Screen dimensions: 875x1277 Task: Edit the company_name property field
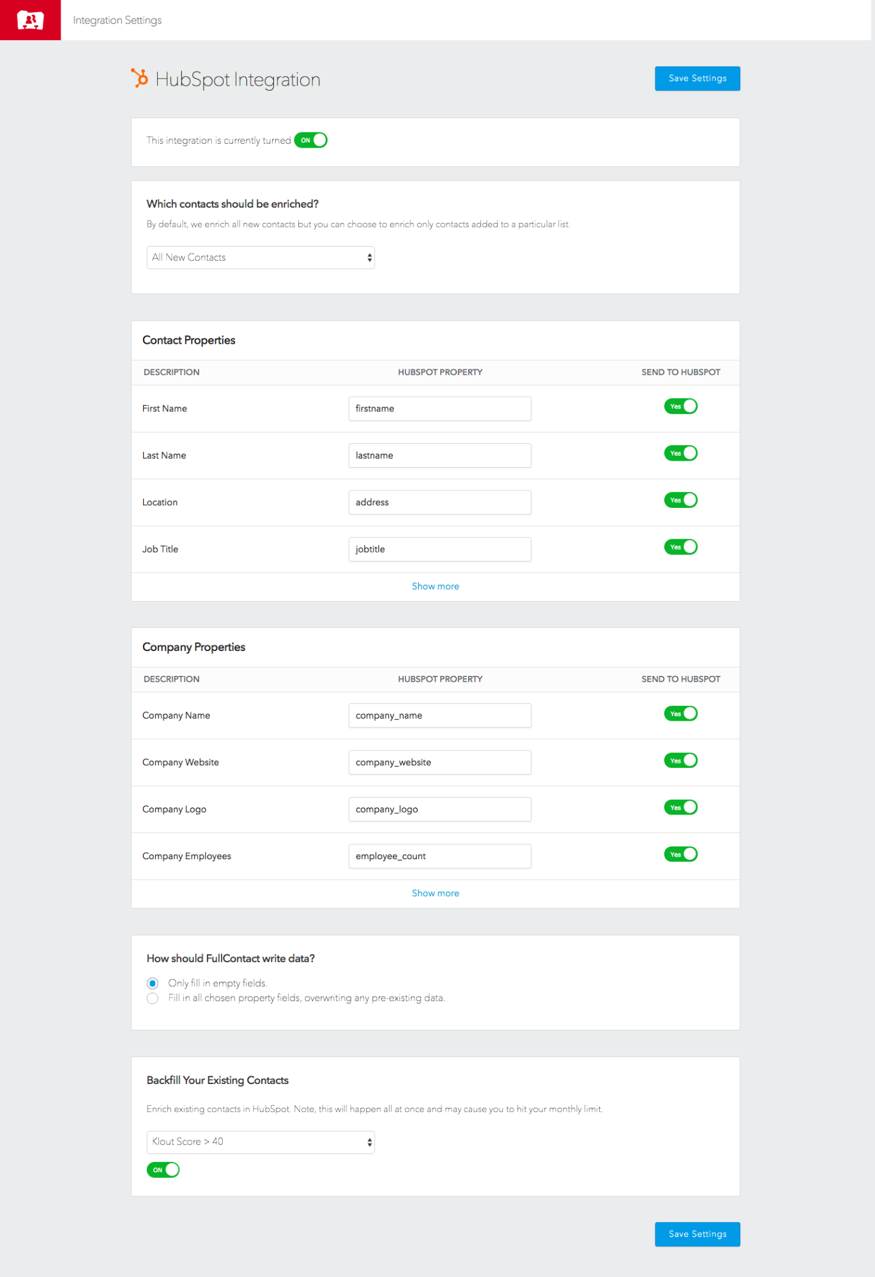(x=440, y=715)
